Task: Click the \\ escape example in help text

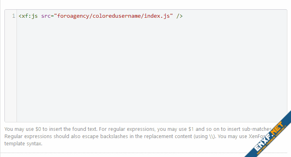Action: tap(212, 136)
